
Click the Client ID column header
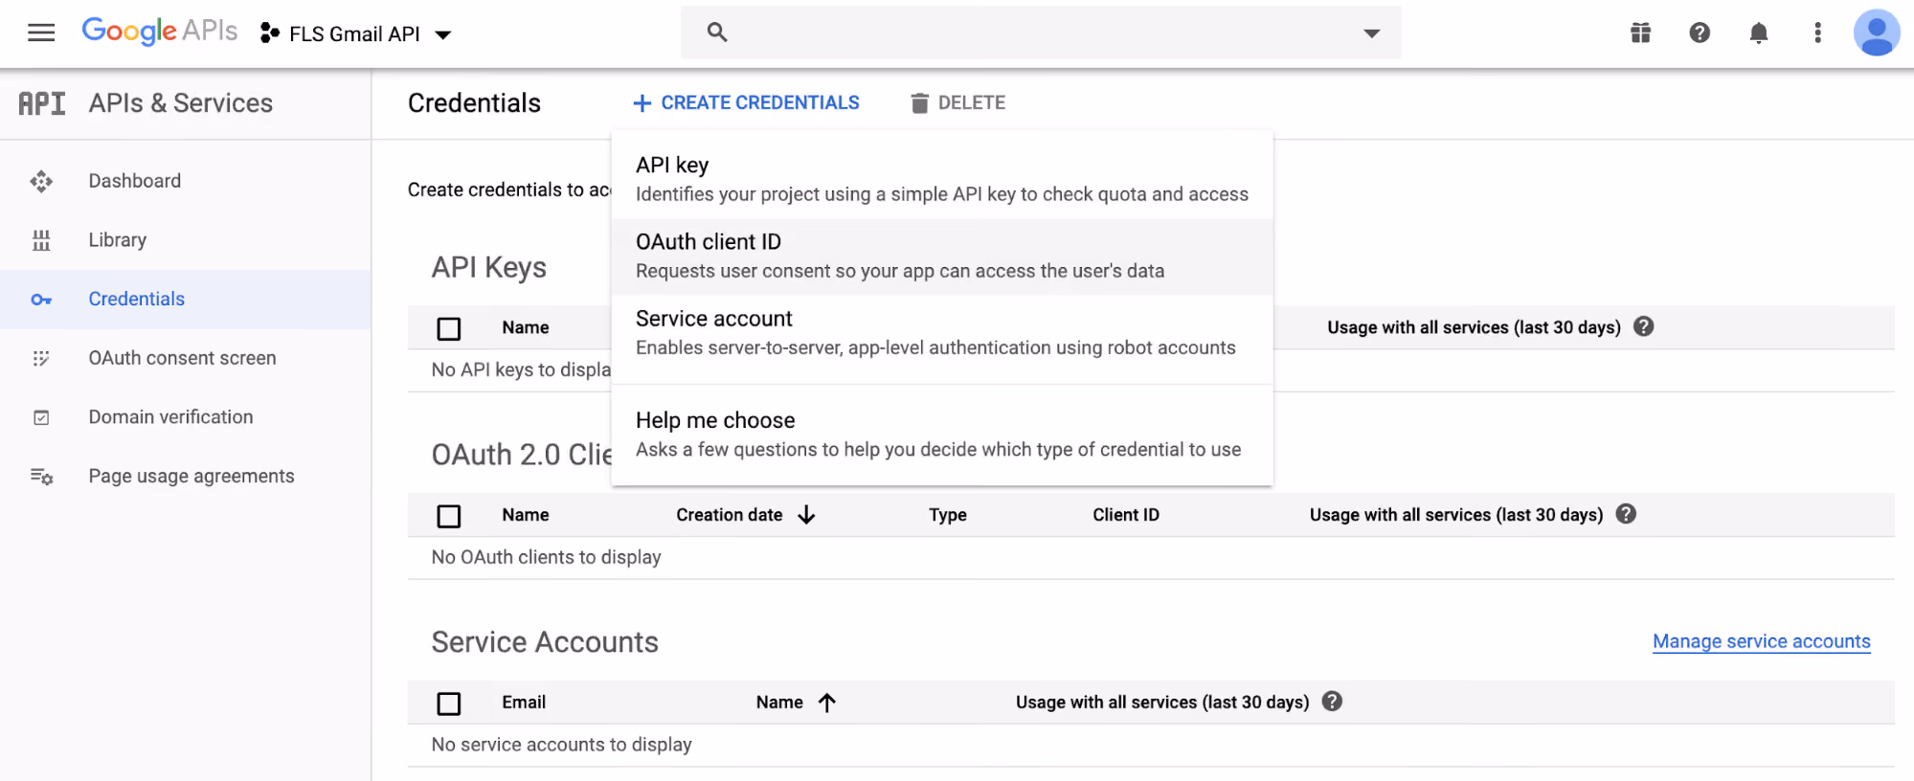[1126, 515]
